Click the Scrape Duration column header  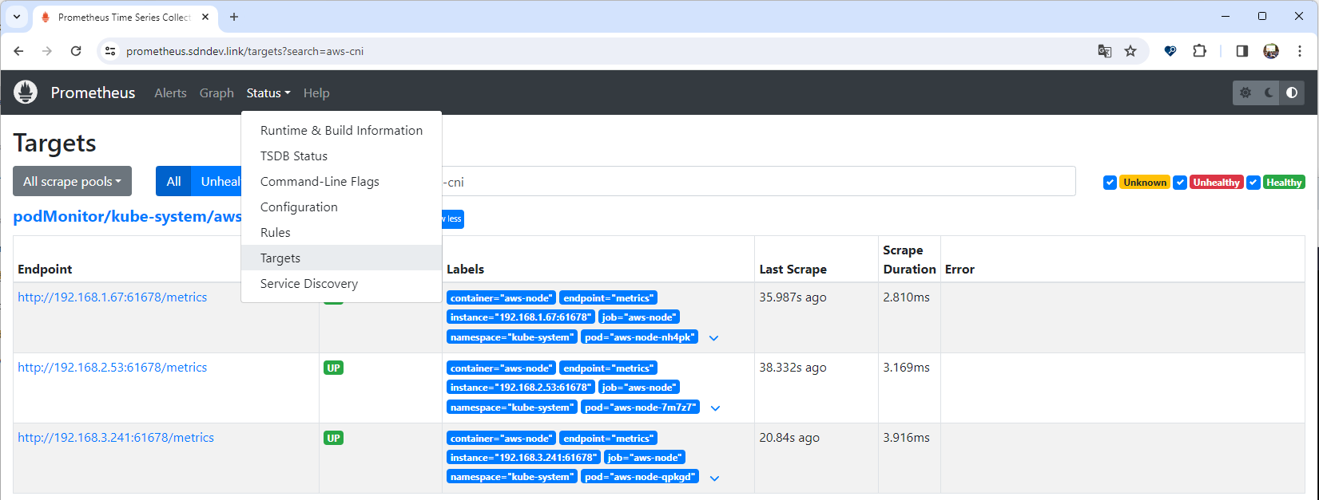tap(909, 259)
